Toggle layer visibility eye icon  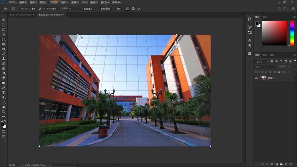click(257, 78)
